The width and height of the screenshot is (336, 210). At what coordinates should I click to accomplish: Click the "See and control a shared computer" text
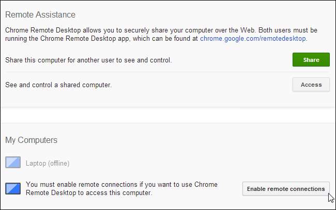coord(58,85)
